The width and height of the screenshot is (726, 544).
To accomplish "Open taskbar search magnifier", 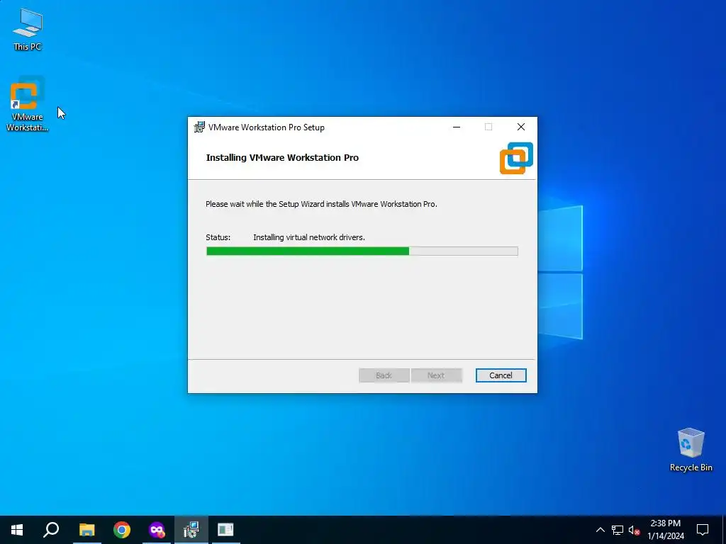I will coord(51,530).
